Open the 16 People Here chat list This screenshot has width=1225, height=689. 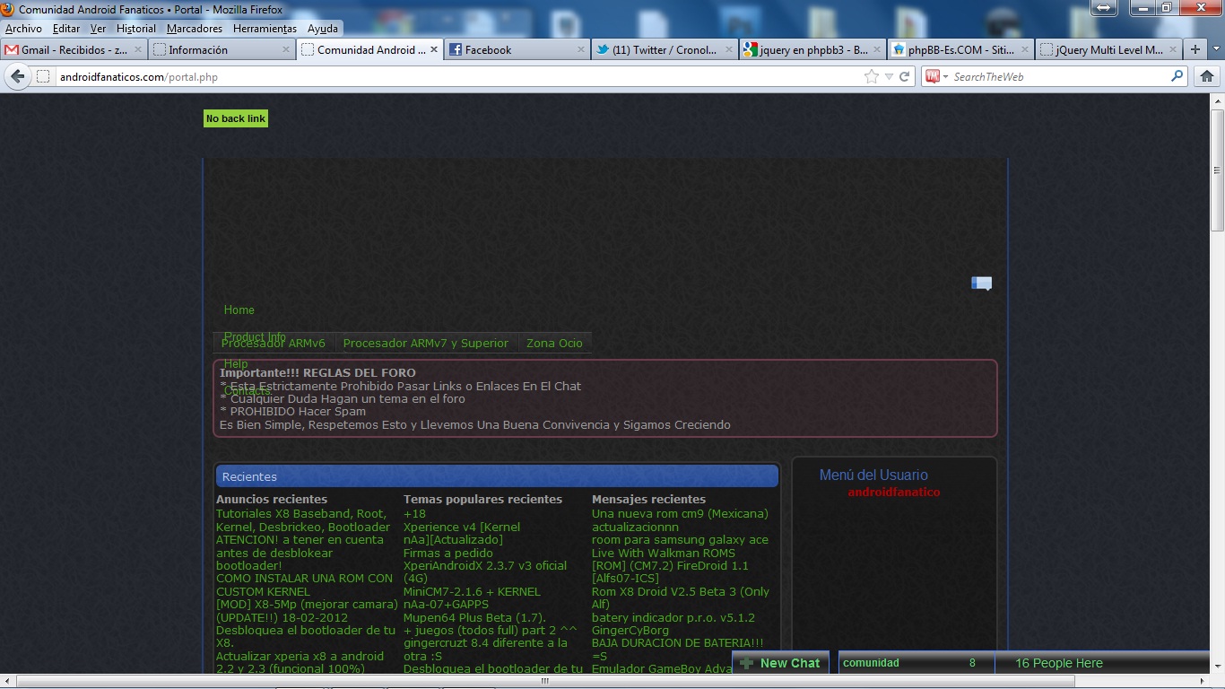pos(1058,663)
